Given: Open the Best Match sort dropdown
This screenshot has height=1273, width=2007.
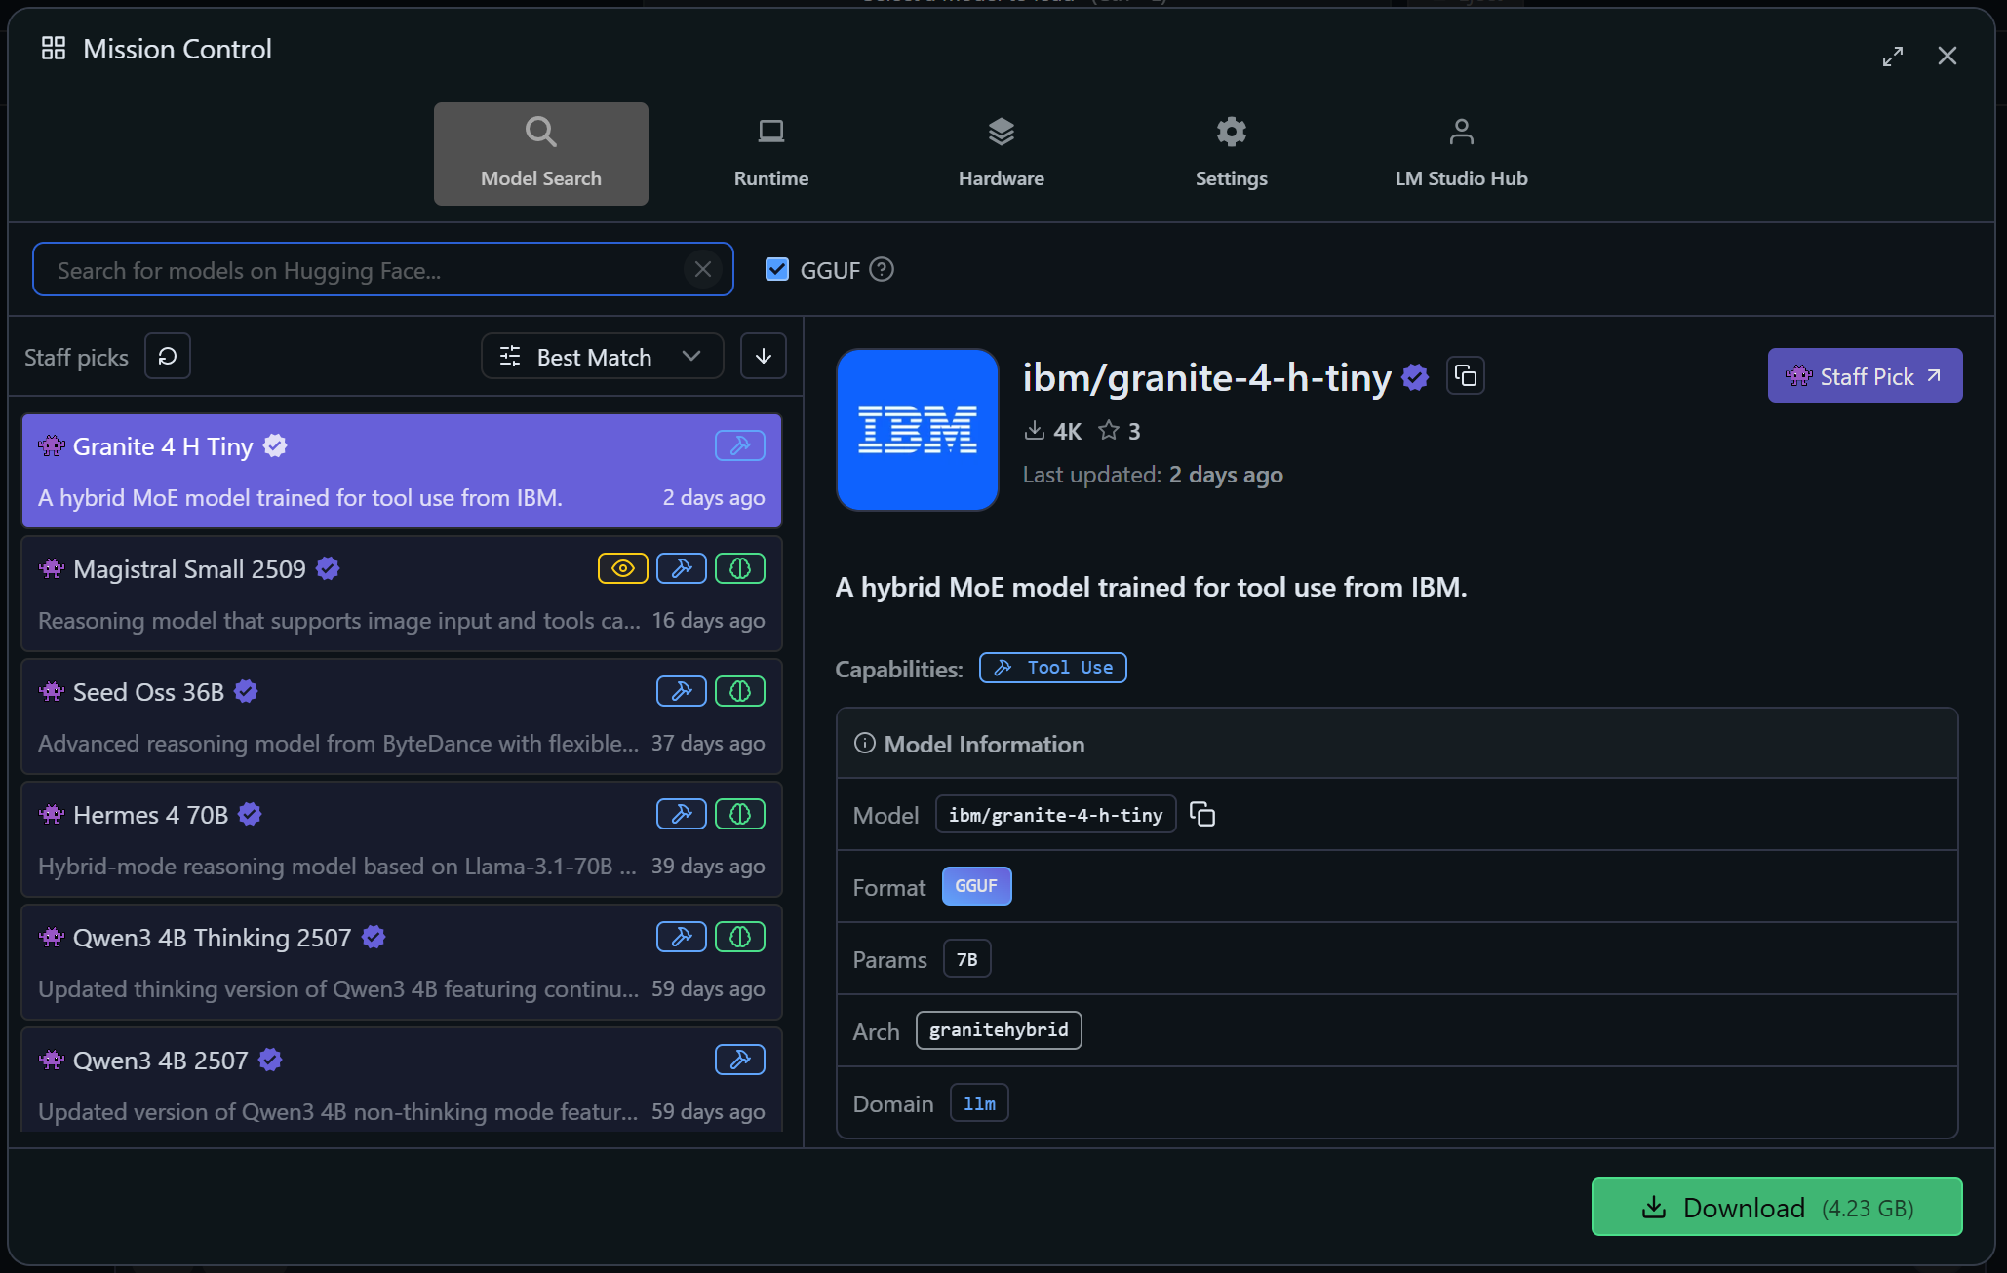Looking at the screenshot, I should [601, 356].
